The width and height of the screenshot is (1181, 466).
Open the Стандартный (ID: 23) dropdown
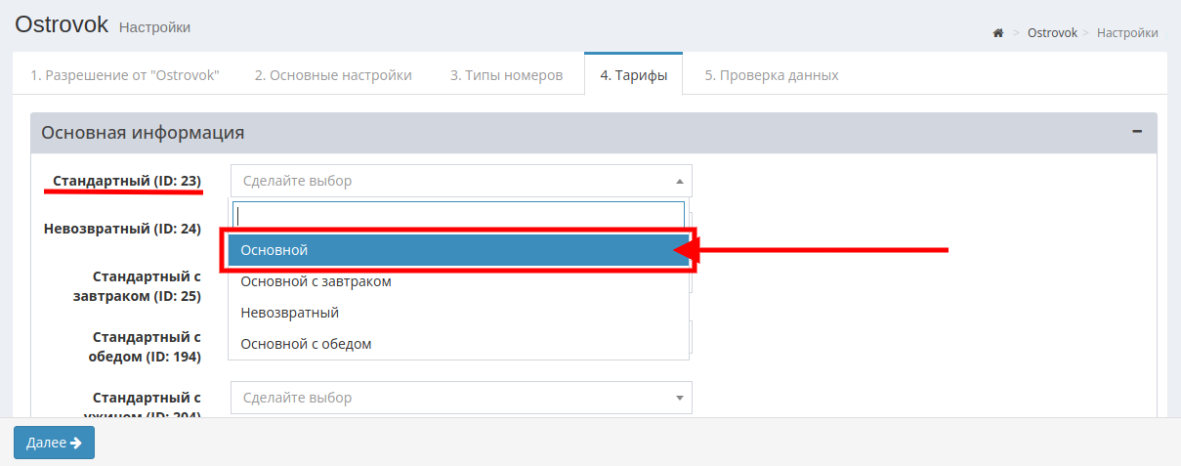click(461, 181)
